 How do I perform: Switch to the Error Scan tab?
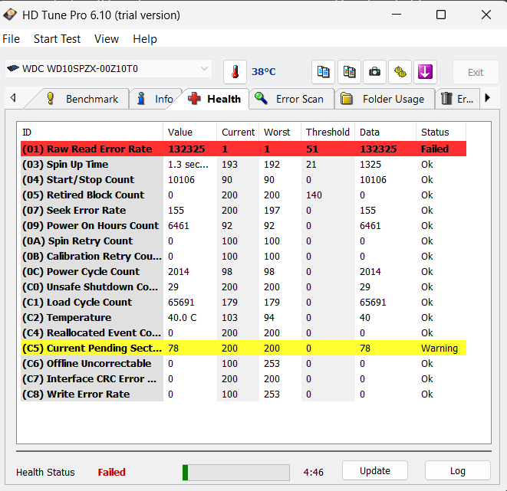[x=291, y=99]
